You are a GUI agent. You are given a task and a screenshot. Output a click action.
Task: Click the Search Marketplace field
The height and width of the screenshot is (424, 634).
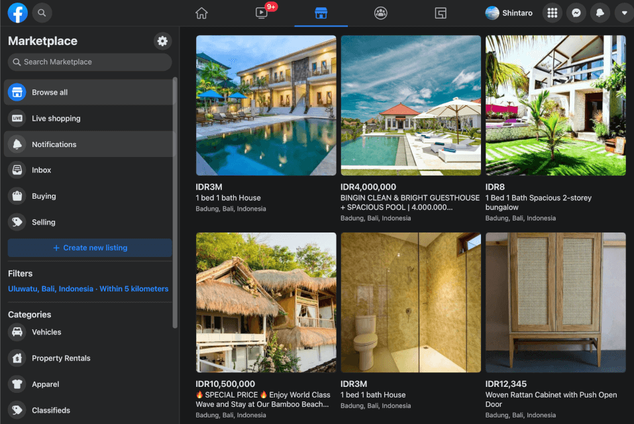[89, 62]
